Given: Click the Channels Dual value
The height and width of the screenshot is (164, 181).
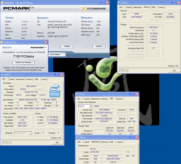Looking at the screenshot, I should 171,14.
